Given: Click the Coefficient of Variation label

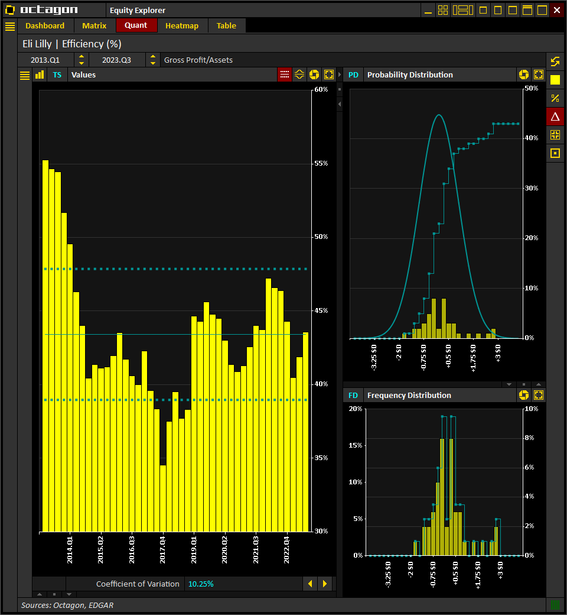Looking at the screenshot, I should [138, 584].
